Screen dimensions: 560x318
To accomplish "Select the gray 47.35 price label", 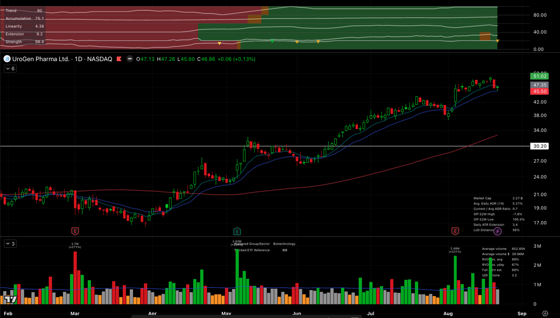I will pos(539,85).
